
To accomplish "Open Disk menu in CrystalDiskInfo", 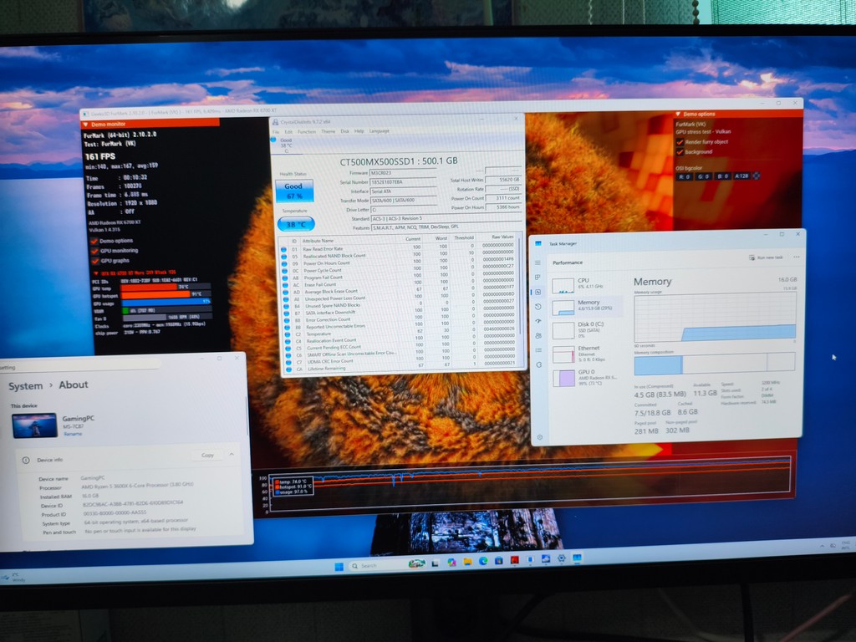I will click(344, 131).
